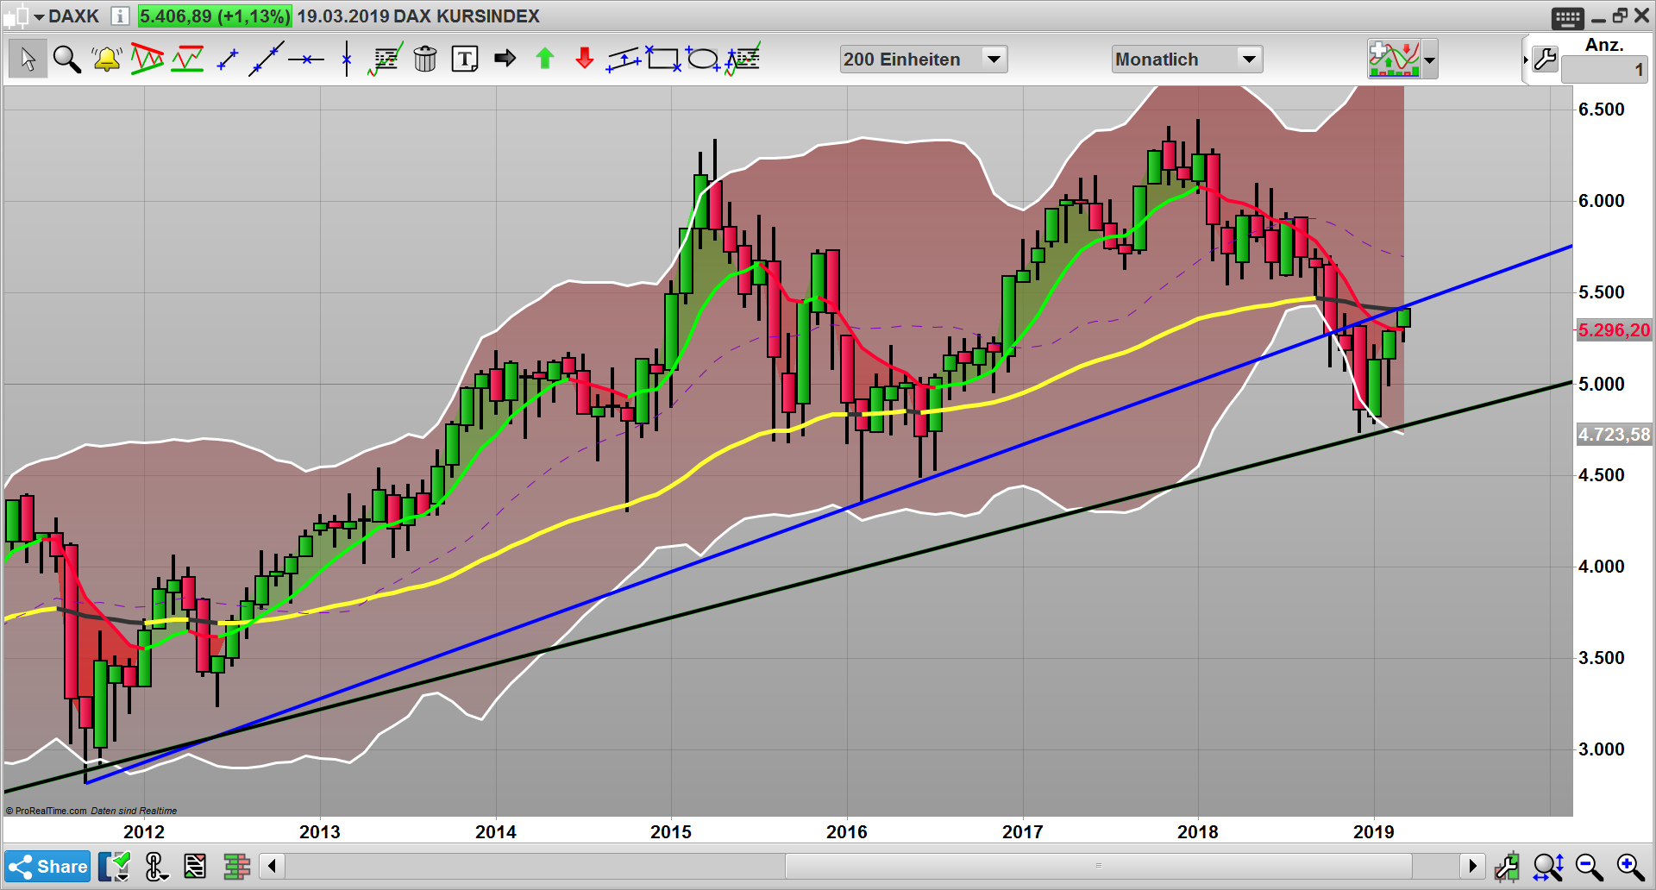Zoom in using the plus magnifier
The width and height of the screenshot is (1656, 890).
[x=1630, y=867]
